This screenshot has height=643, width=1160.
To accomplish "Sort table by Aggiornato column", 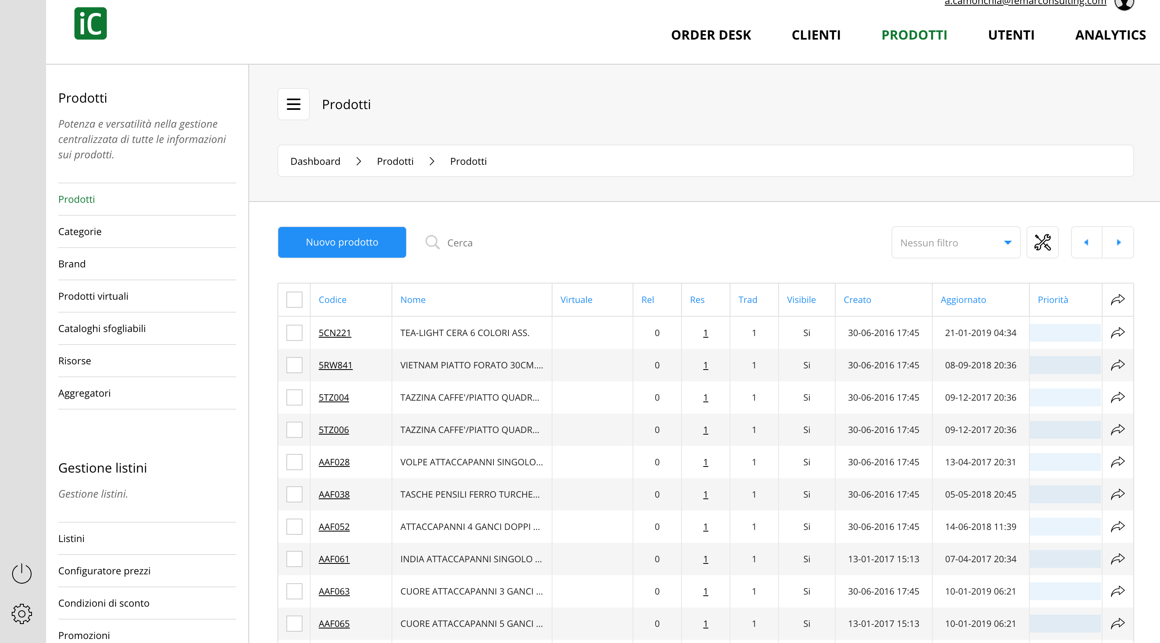I will click(x=963, y=299).
